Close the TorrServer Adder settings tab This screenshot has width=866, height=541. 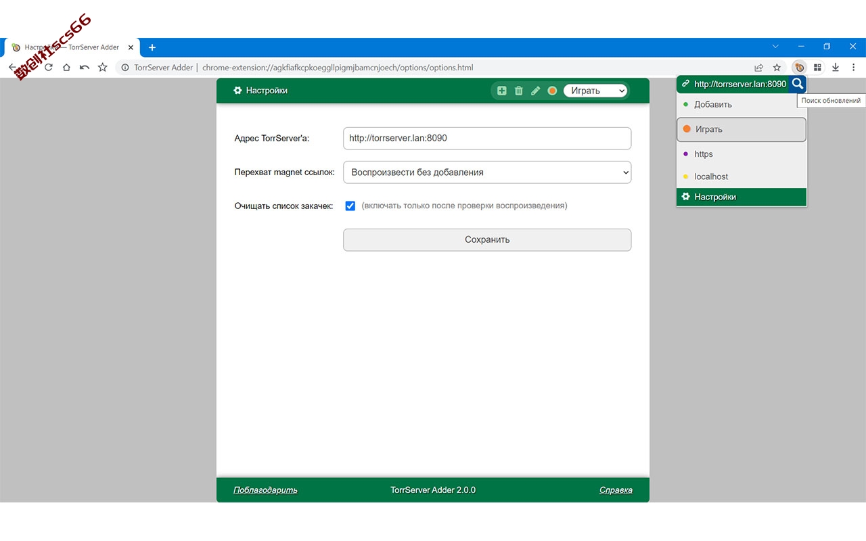click(131, 47)
